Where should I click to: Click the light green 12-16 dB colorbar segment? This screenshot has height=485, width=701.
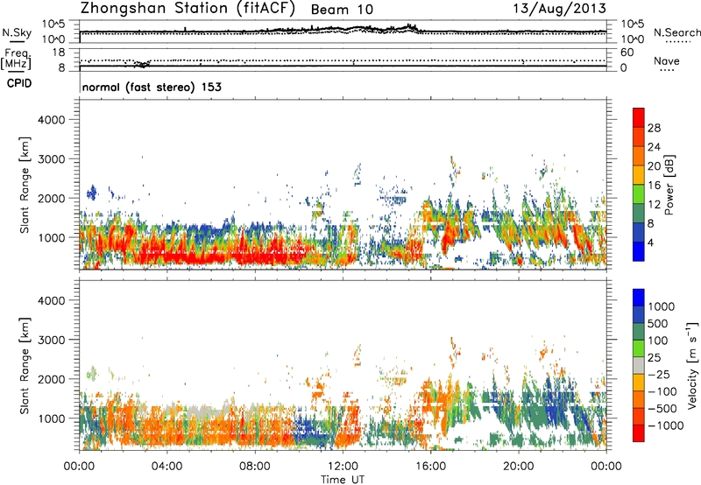click(x=639, y=194)
